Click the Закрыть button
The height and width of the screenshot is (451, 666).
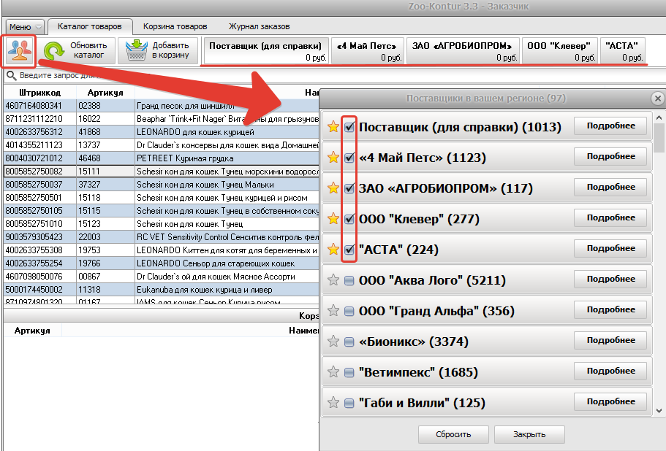529,434
